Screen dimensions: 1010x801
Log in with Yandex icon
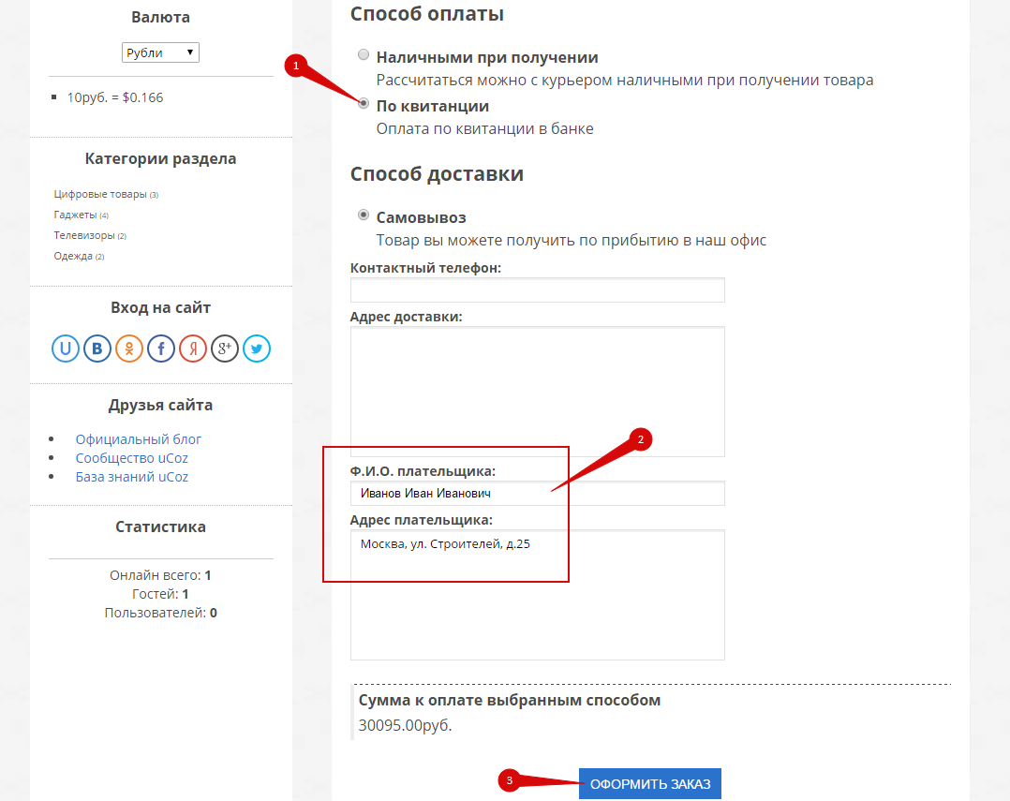pyautogui.click(x=193, y=349)
